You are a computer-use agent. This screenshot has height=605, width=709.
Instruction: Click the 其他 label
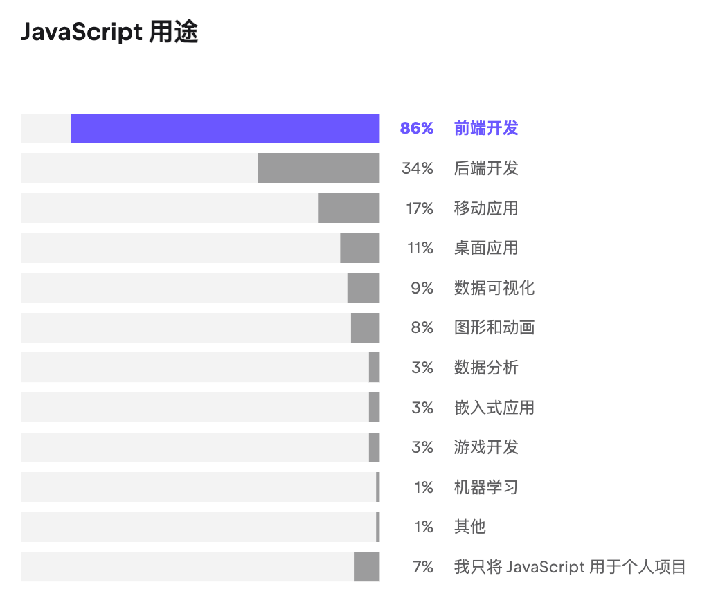(x=470, y=527)
